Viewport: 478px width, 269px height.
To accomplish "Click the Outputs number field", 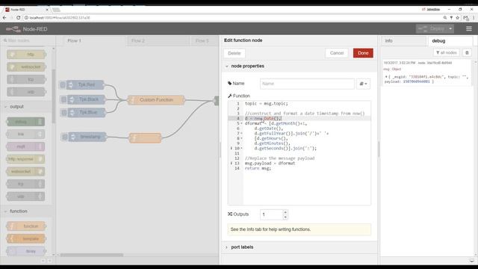I will [271, 214].
